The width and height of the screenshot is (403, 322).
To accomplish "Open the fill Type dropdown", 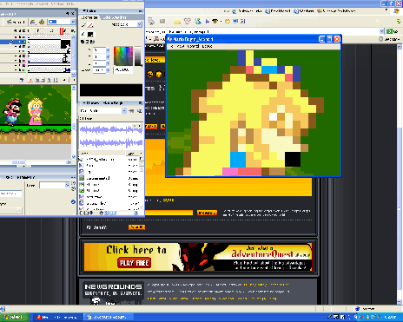I will coord(140,24).
